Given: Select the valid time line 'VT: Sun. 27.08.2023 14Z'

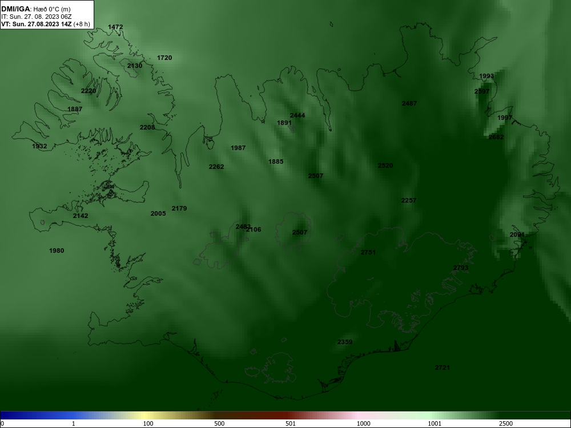Looking at the screenshot, I should 37,25.
